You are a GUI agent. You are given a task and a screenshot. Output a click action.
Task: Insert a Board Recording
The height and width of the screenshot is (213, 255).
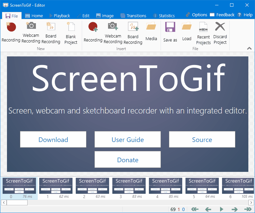click(133, 33)
